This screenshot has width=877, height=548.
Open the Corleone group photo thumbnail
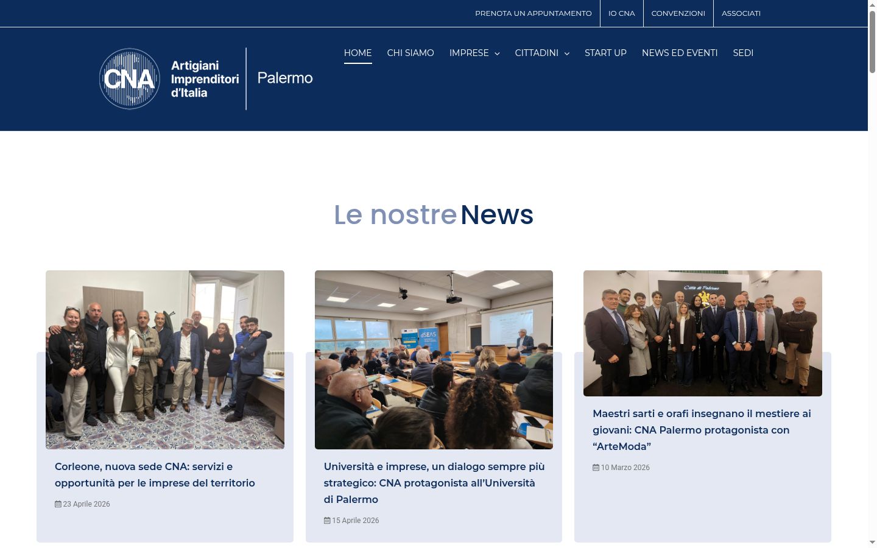point(165,360)
